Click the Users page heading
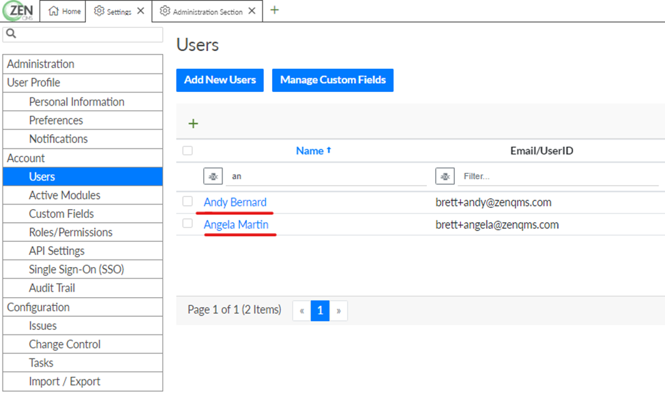The image size is (665, 400). (x=198, y=45)
